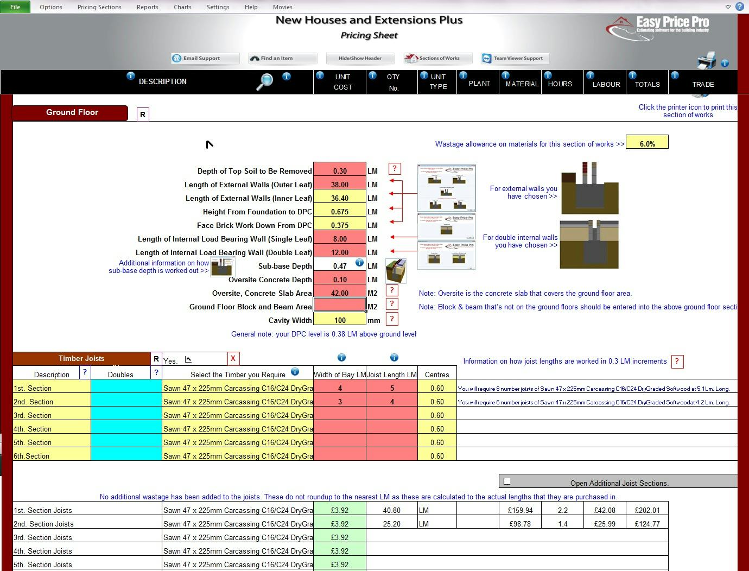Click the External Walls Inner Leaf value 36.40
Viewport: 749px width, 571px height.
[340, 198]
